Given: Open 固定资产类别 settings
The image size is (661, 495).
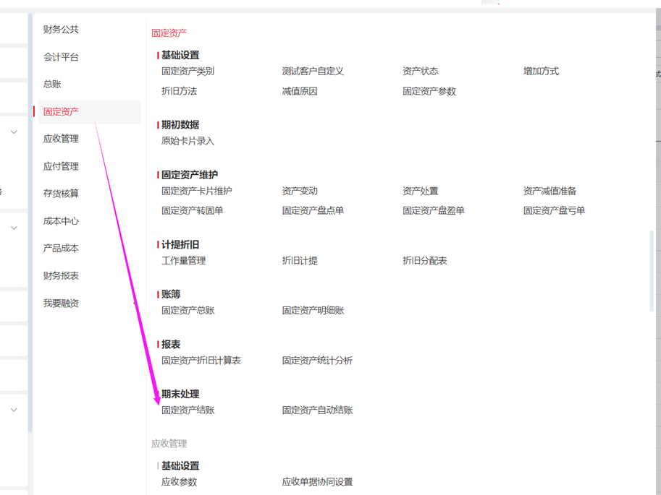Looking at the screenshot, I should click(x=188, y=71).
